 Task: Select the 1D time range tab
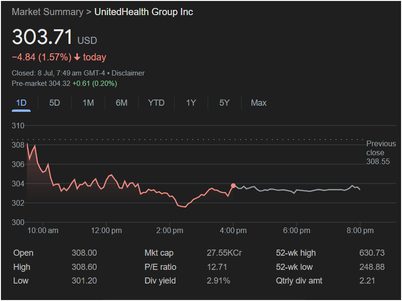point(21,103)
